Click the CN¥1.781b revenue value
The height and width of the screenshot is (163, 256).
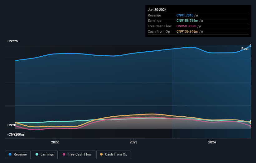pos(185,15)
